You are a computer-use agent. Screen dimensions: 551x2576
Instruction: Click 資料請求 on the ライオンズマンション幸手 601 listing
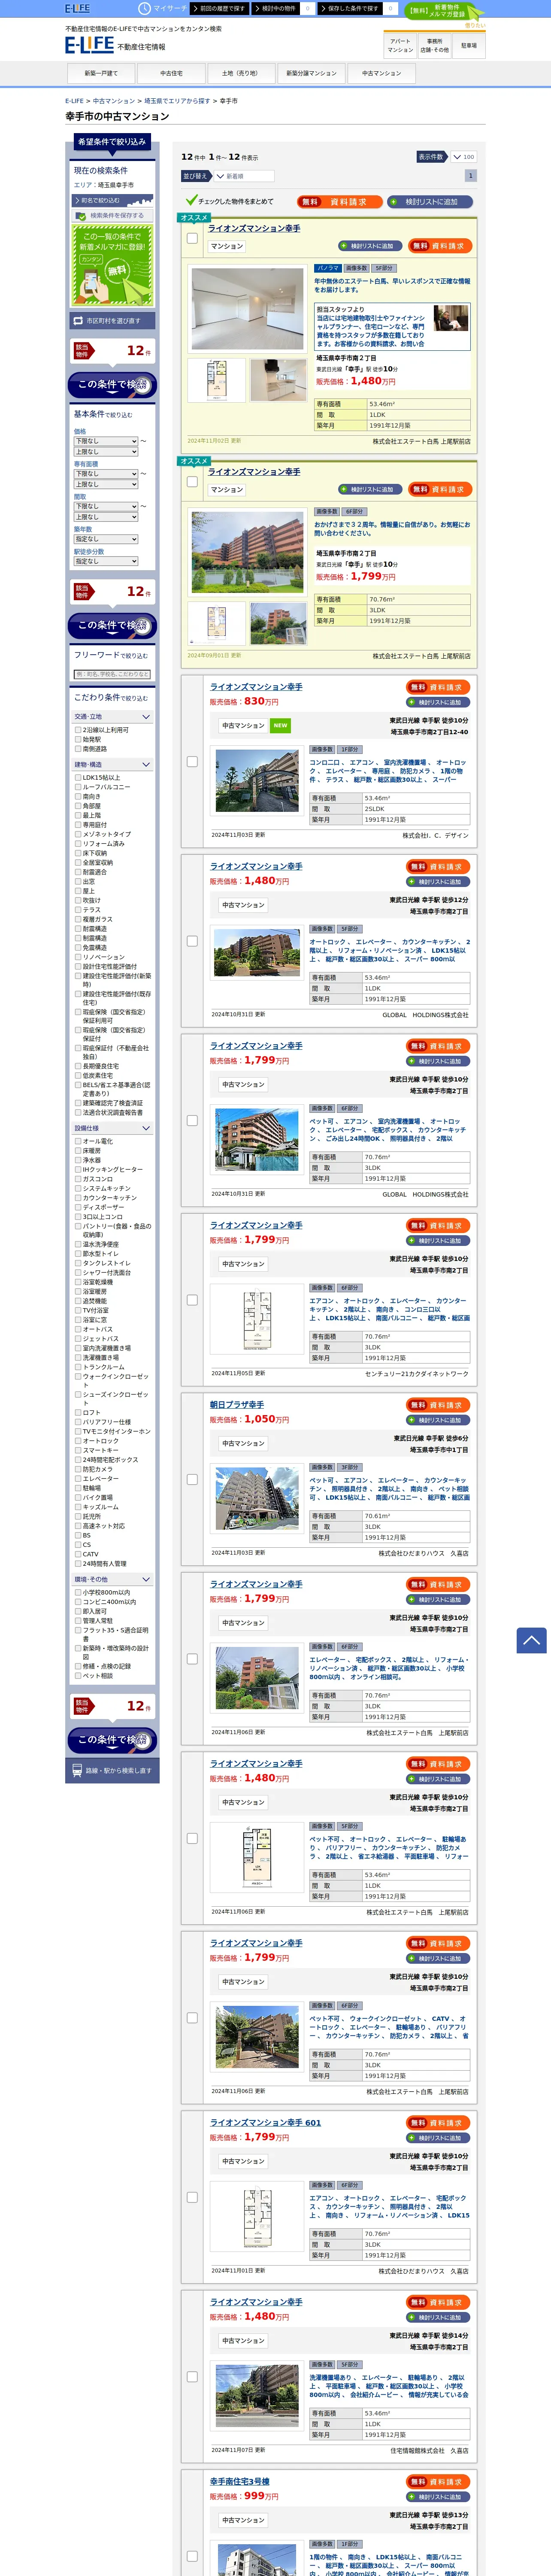(x=439, y=2122)
